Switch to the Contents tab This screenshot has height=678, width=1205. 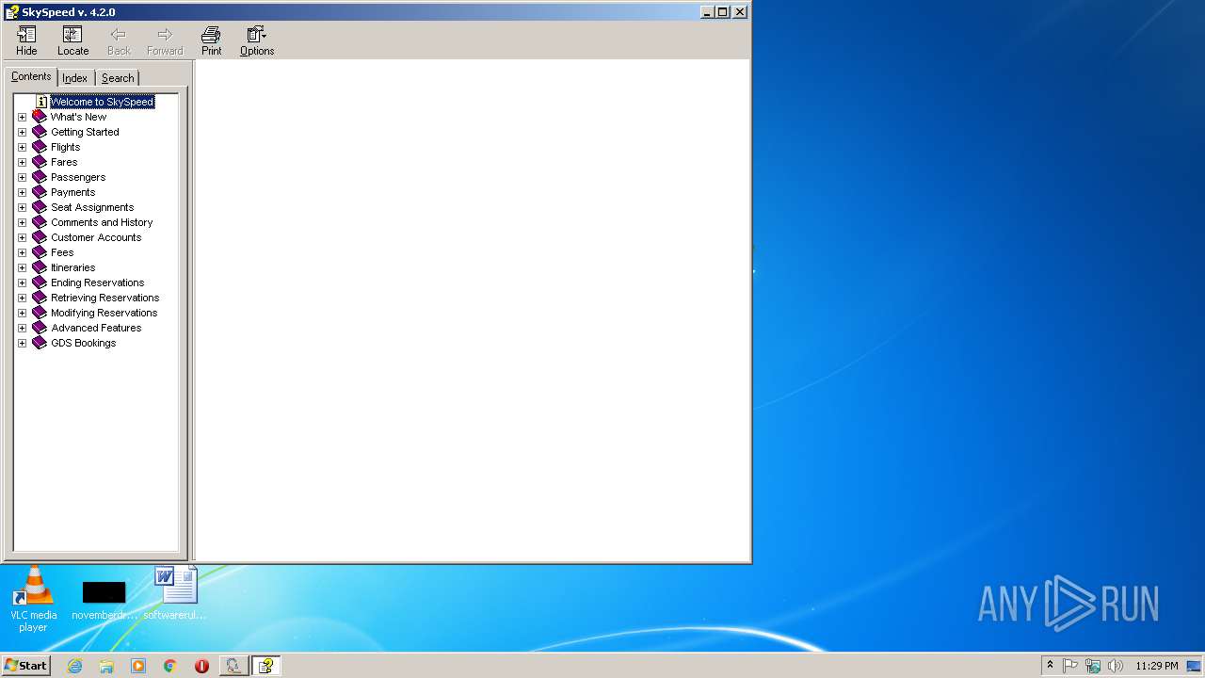(31, 76)
